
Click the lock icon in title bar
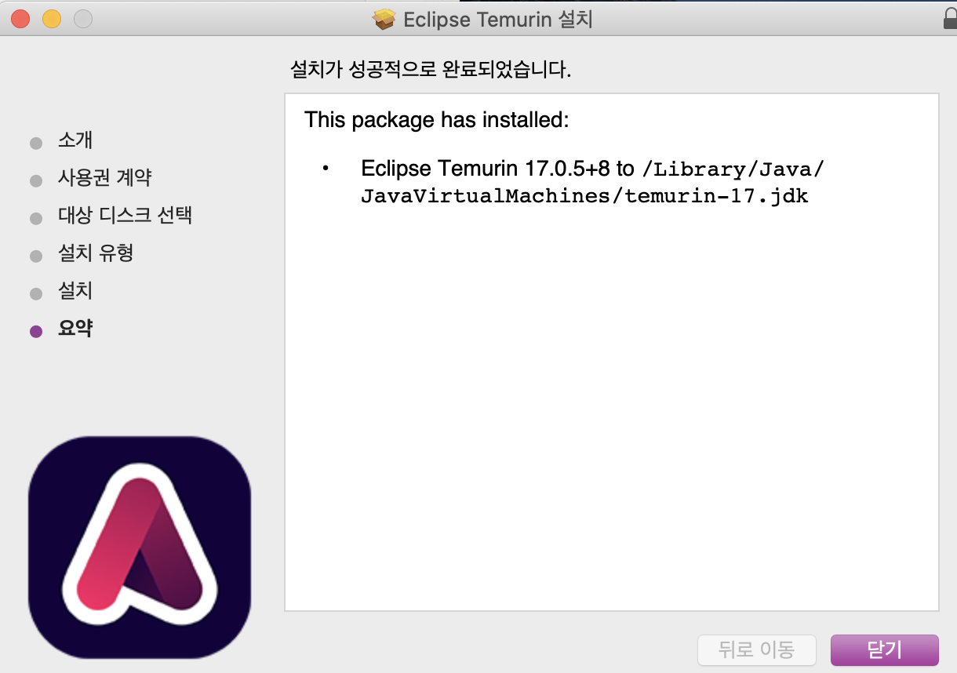pyautogui.click(x=948, y=18)
